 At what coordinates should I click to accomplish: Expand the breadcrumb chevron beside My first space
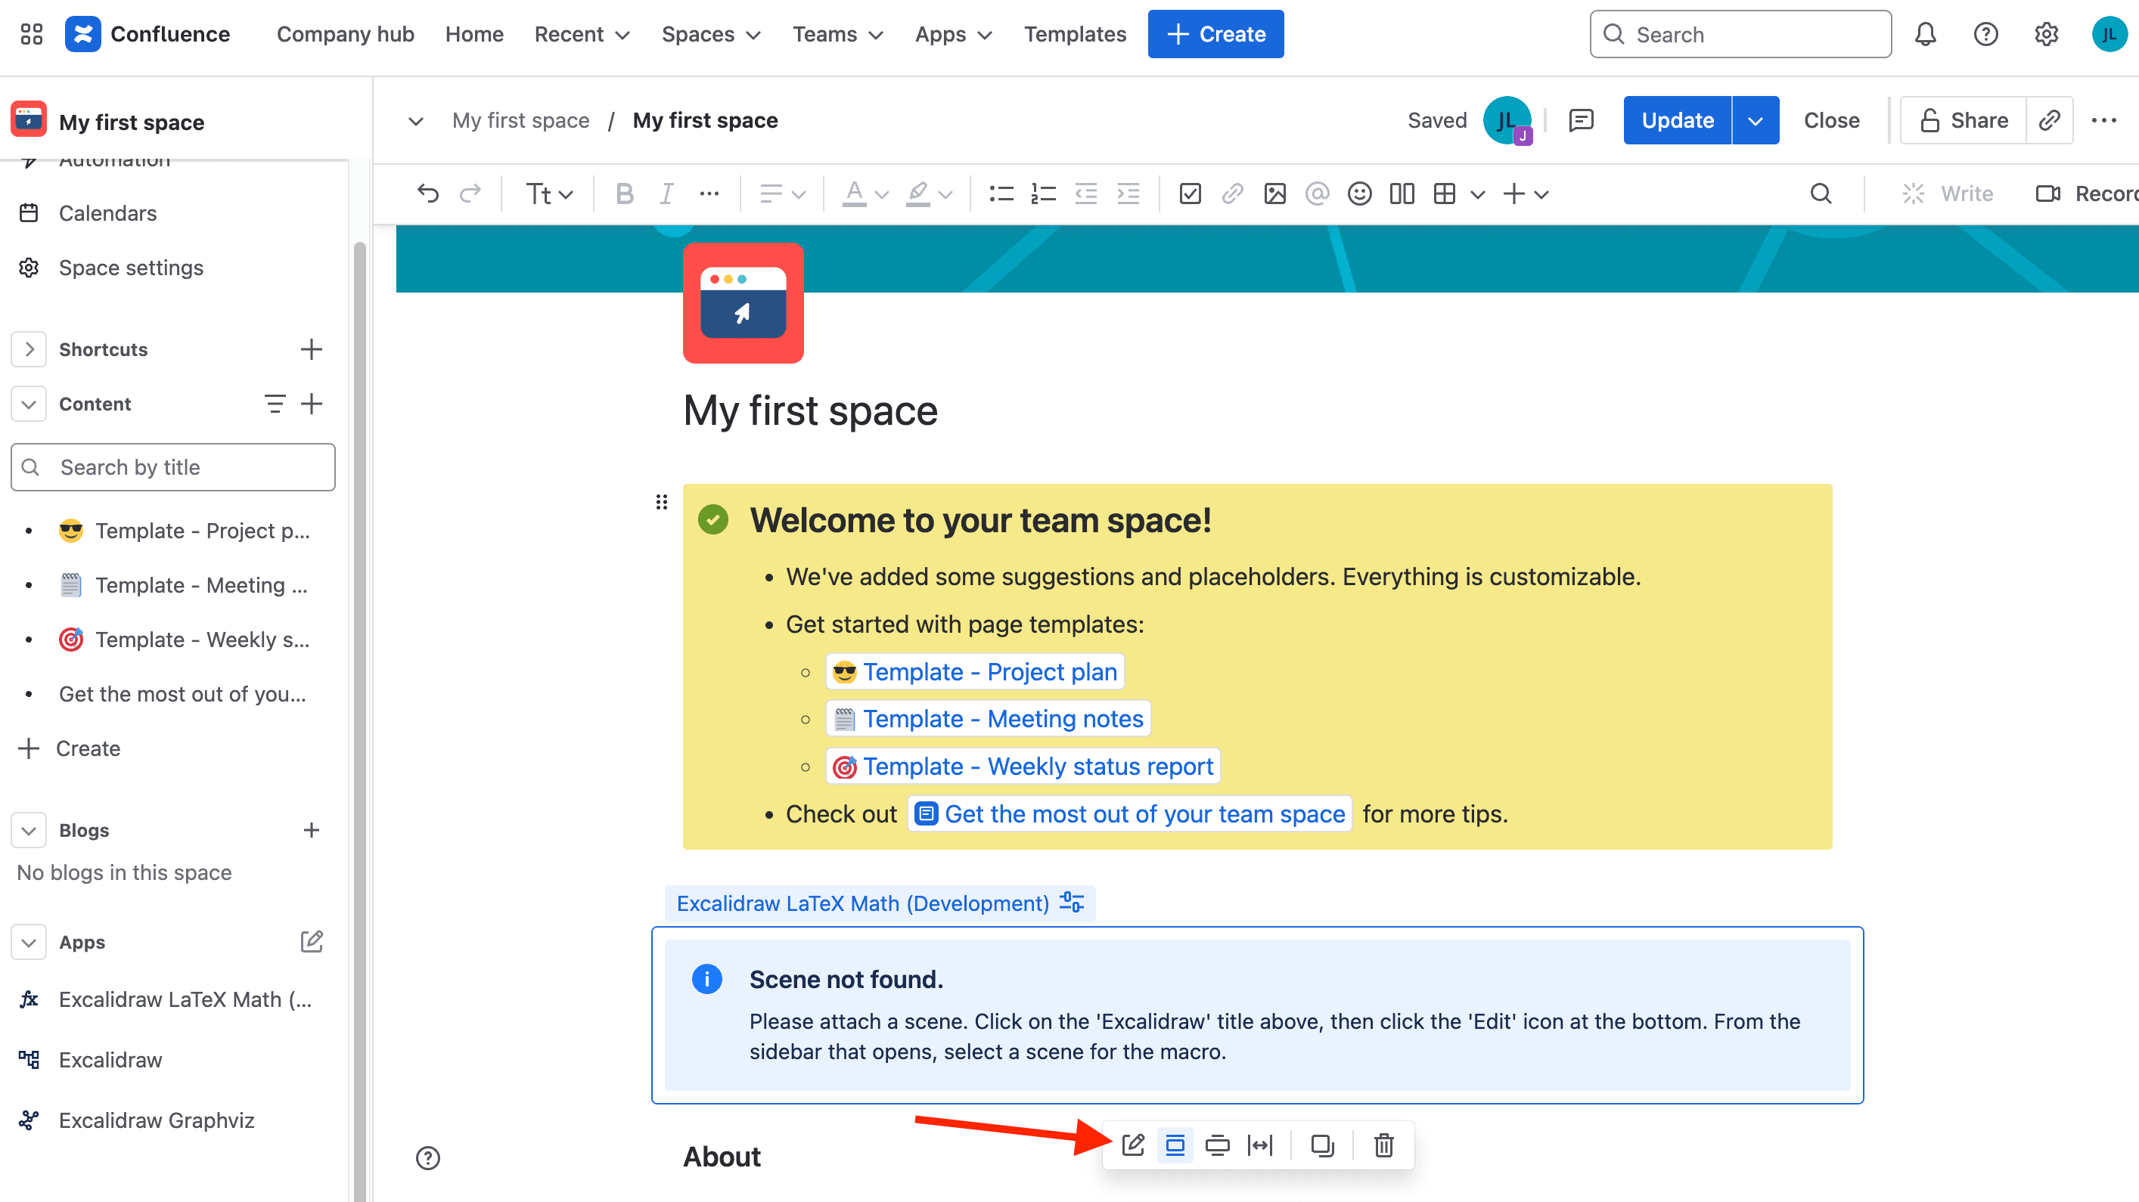[x=416, y=120]
